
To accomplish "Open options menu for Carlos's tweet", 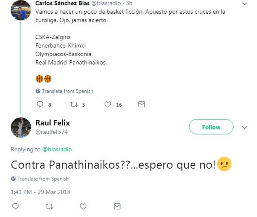I will (x=244, y=4).
